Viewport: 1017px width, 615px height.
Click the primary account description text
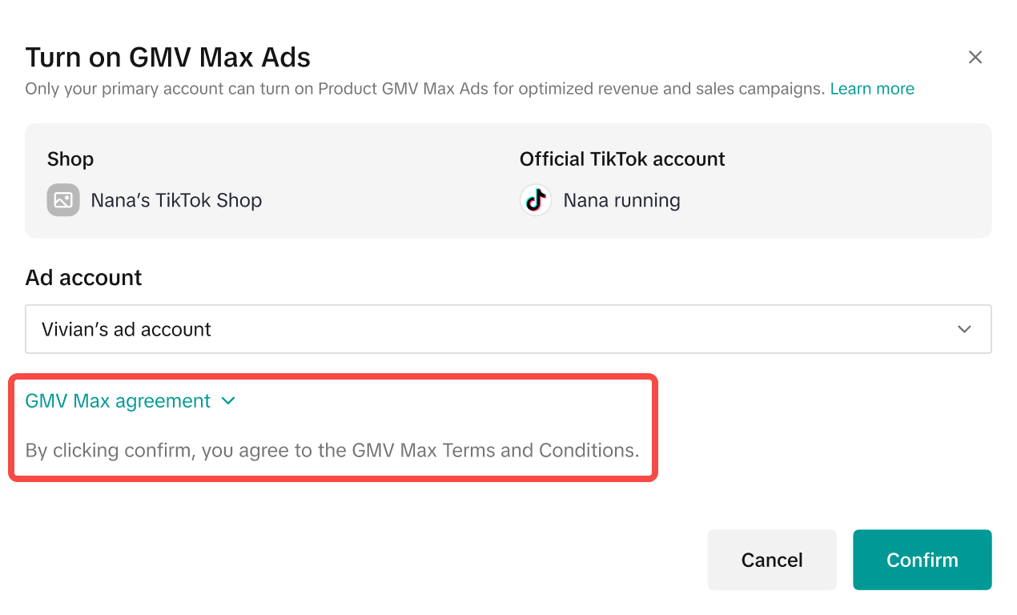pos(424,89)
